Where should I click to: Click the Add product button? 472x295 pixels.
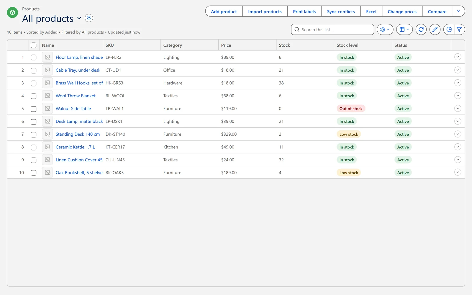coord(224,11)
